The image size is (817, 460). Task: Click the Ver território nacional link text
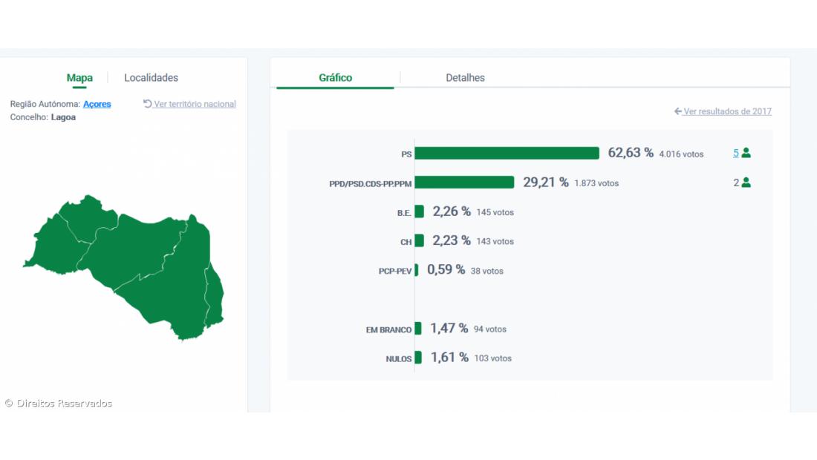(195, 104)
